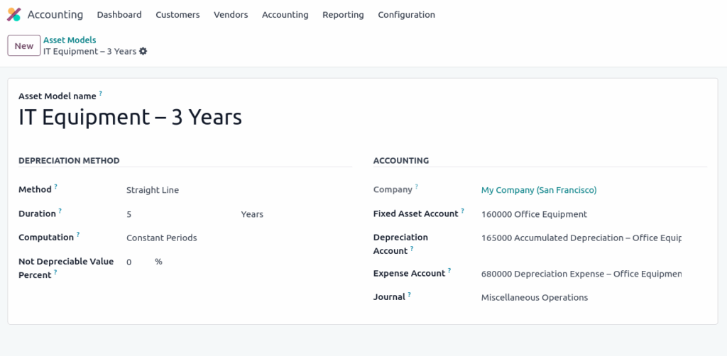Create a new asset model with New button
Screen dimensions: 727x356
point(24,46)
